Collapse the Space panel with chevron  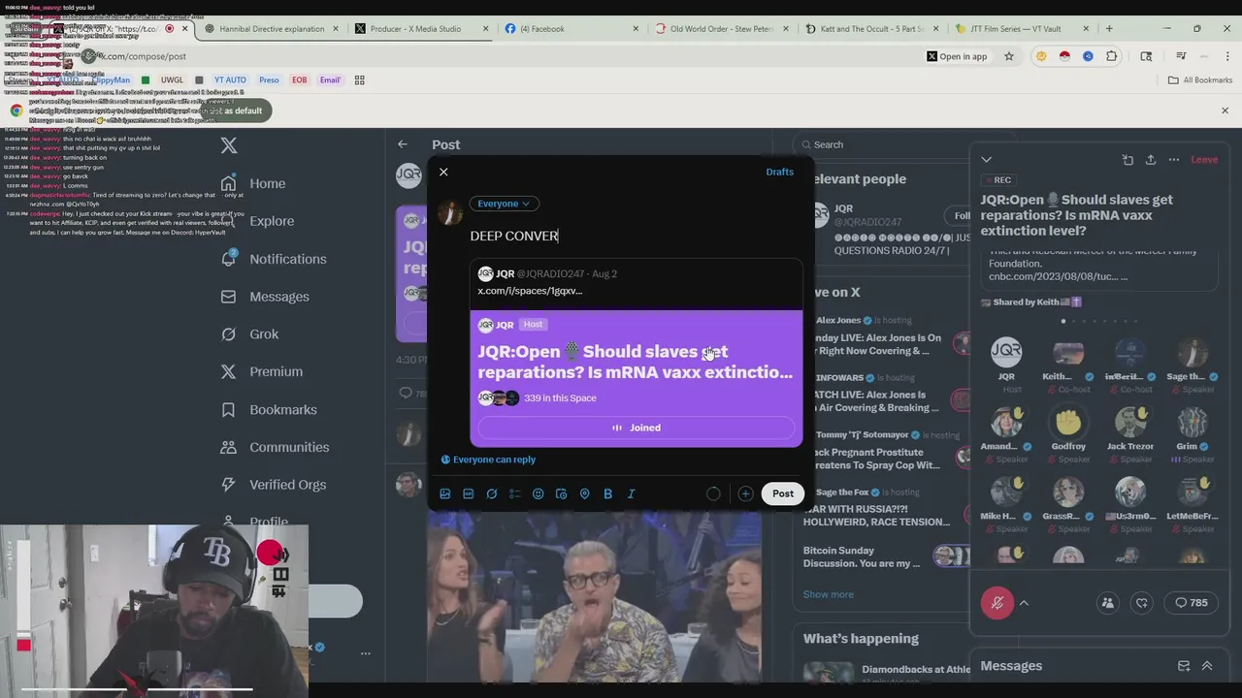986,159
